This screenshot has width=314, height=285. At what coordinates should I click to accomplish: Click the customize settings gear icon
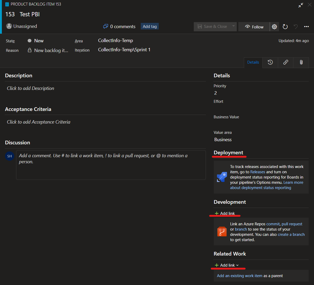[274, 27]
